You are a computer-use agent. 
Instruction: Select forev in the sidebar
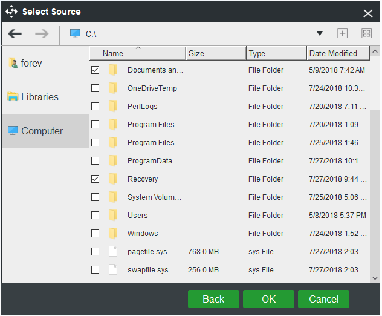point(45,63)
